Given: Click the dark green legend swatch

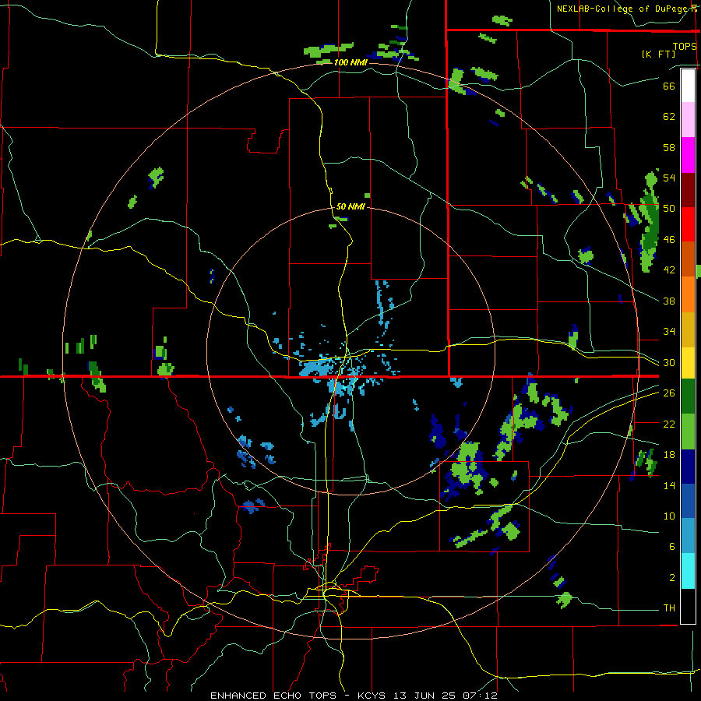Looking at the screenshot, I should tap(688, 396).
